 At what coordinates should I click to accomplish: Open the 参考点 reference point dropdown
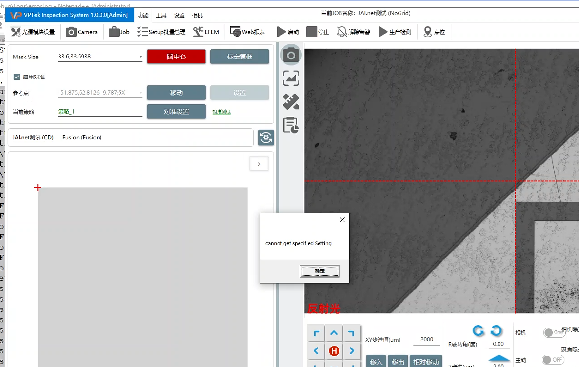tap(140, 93)
